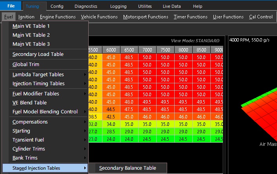277x174 pixels.
Task: Select the 6000 RPM column header
Action: (x=111, y=50)
